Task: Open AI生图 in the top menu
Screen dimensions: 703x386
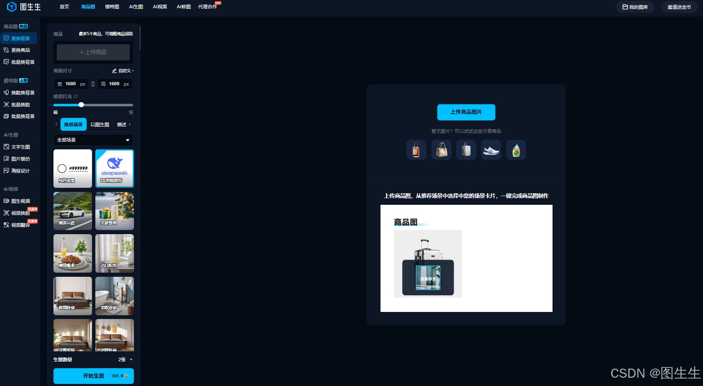Action: coord(136,7)
